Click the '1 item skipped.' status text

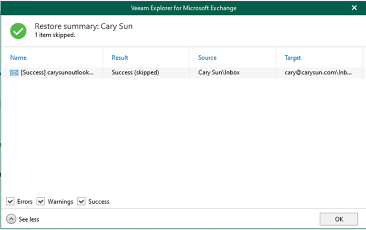point(55,35)
